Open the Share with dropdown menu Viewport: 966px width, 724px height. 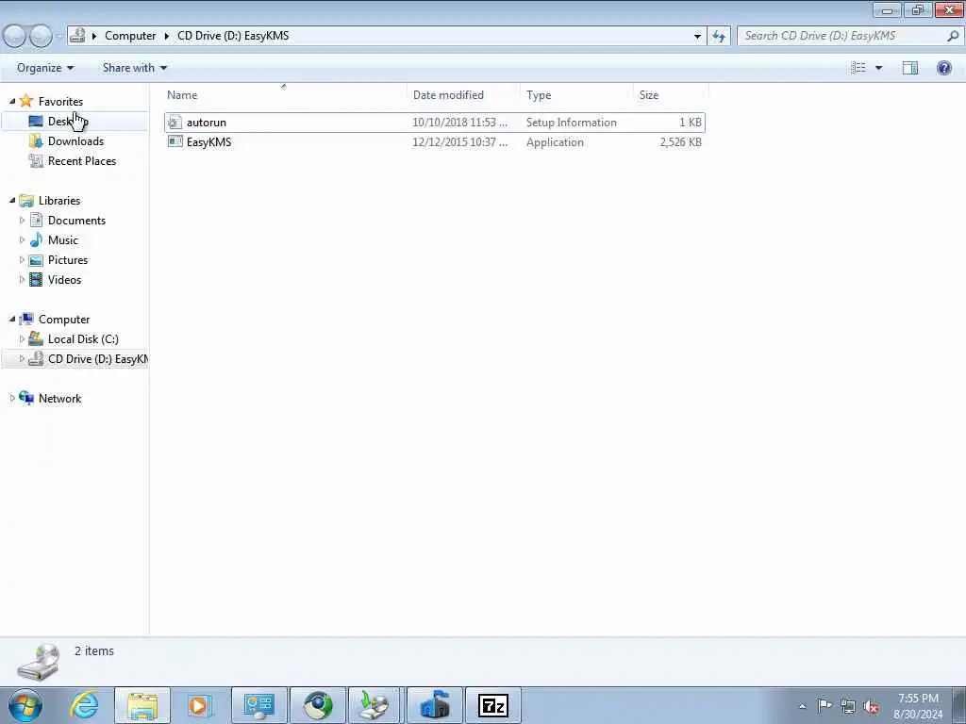pyautogui.click(x=135, y=68)
